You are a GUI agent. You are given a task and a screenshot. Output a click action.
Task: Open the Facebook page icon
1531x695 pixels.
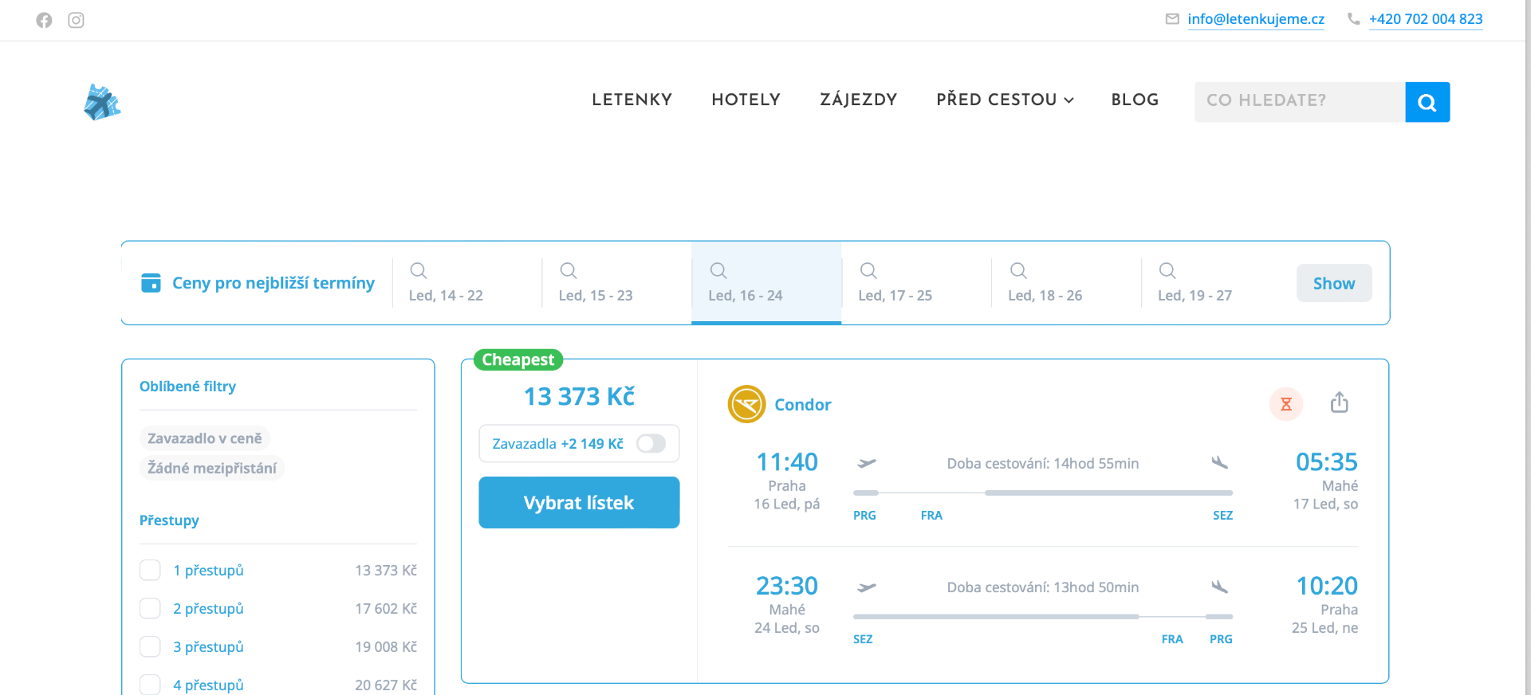[44, 20]
